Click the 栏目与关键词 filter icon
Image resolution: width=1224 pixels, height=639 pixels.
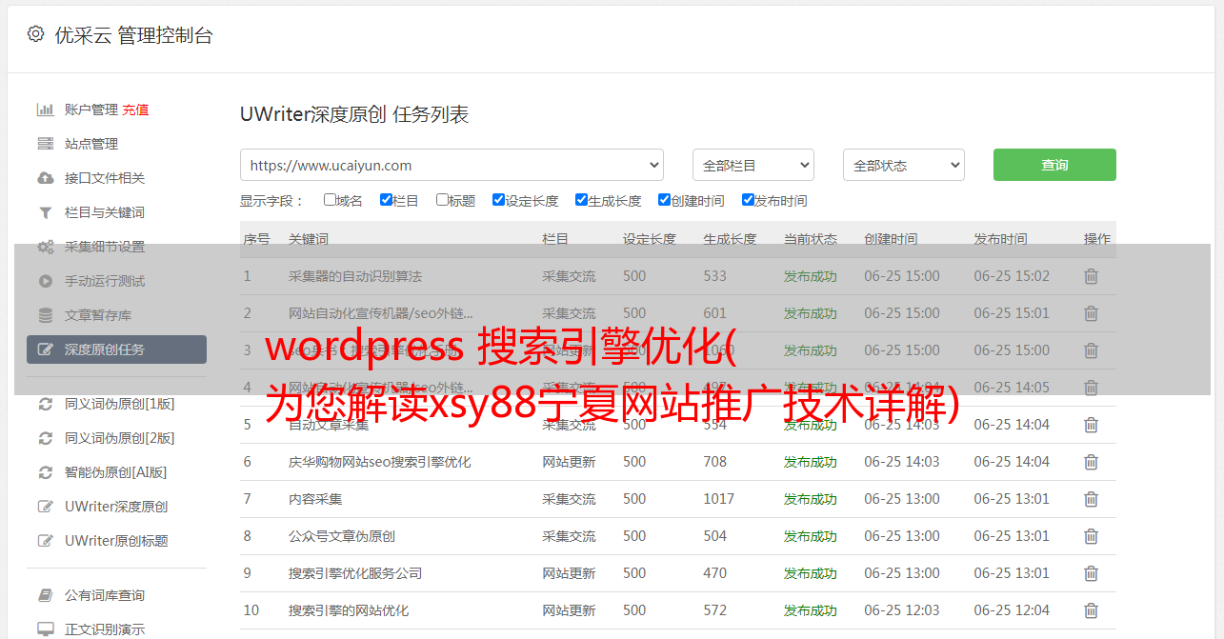pos(45,212)
